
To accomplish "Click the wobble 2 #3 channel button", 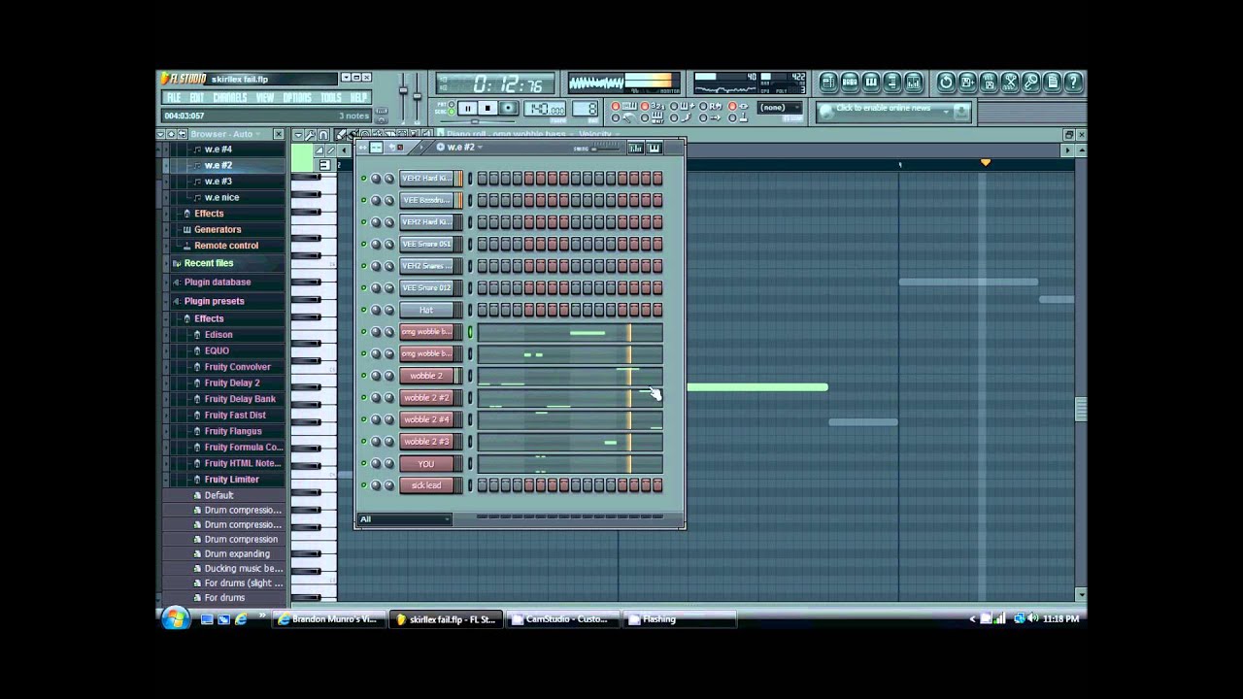I will pyautogui.click(x=426, y=442).
